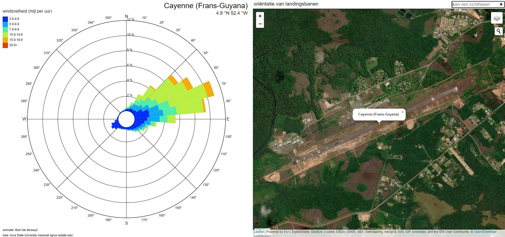The image size is (505, 237).
Task: Click the blue 2.0-4.9 legend swatch
Action: click(x=5, y=19)
